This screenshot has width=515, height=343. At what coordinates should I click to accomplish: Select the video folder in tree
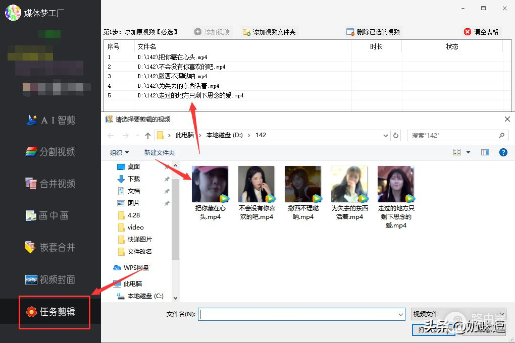coord(135,227)
